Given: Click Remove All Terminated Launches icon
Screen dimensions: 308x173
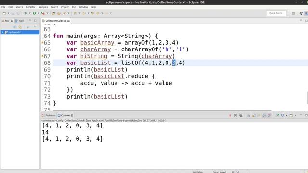Looking at the screenshot, I should [241, 115].
